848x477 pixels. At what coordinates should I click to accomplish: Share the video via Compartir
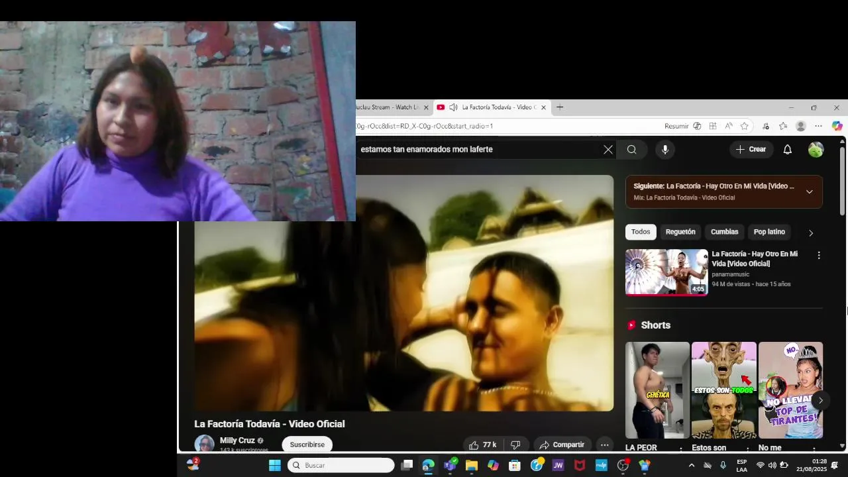coord(562,445)
